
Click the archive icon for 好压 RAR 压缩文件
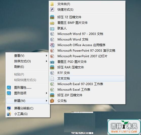[x=52, y=67]
